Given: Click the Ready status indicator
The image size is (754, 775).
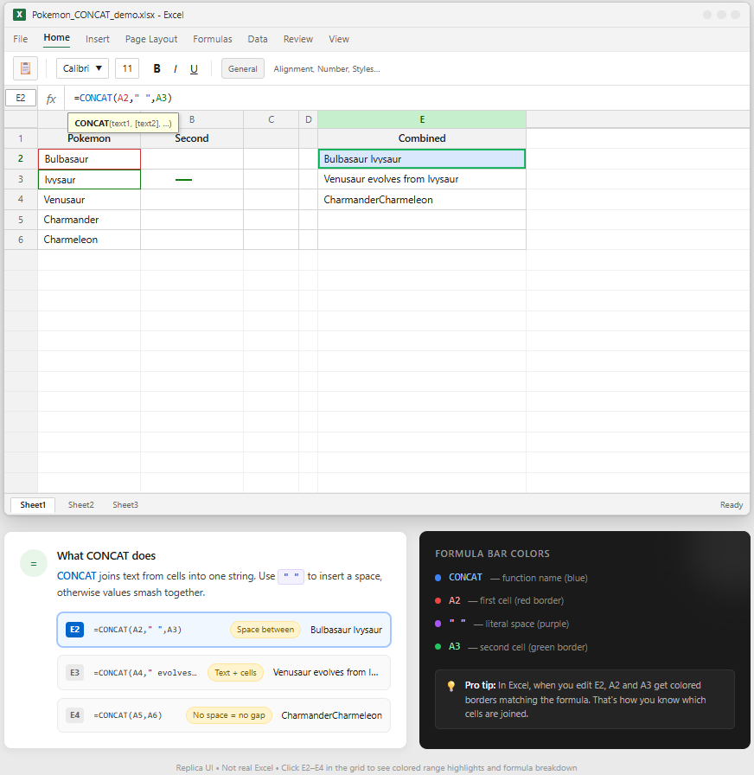Looking at the screenshot, I should point(732,504).
